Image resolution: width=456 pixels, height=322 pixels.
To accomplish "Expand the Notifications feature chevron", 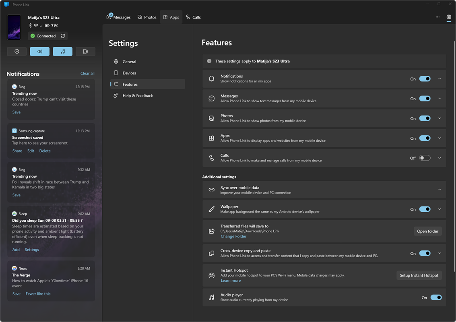I will [x=439, y=79].
